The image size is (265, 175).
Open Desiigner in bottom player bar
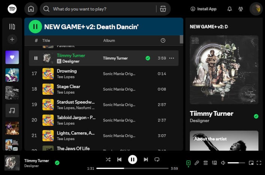click(31, 166)
